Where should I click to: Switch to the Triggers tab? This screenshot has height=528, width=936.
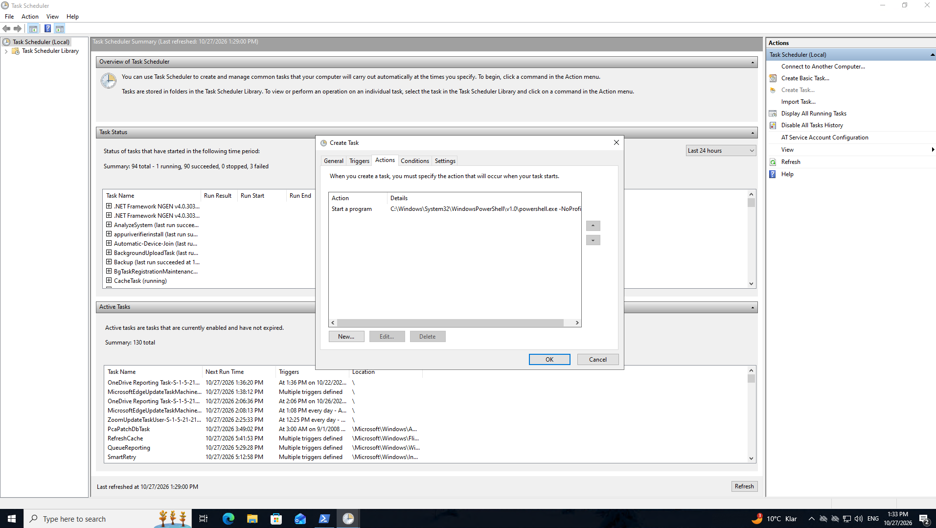tap(359, 161)
